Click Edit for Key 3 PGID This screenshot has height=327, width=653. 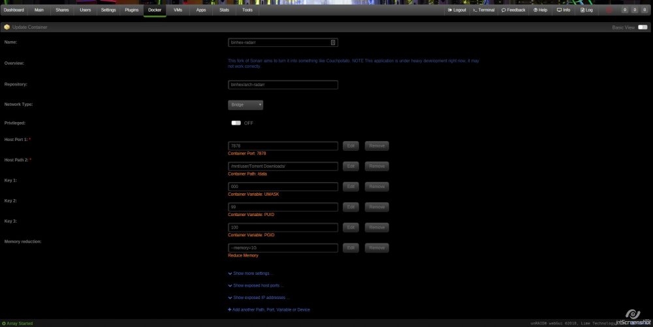point(351,228)
